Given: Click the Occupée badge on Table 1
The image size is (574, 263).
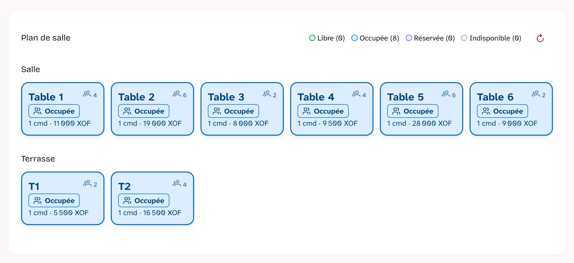Looking at the screenshot, I should (x=54, y=111).
